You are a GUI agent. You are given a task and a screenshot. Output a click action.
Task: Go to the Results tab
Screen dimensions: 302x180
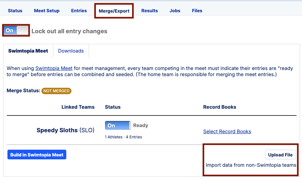(149, 11)
